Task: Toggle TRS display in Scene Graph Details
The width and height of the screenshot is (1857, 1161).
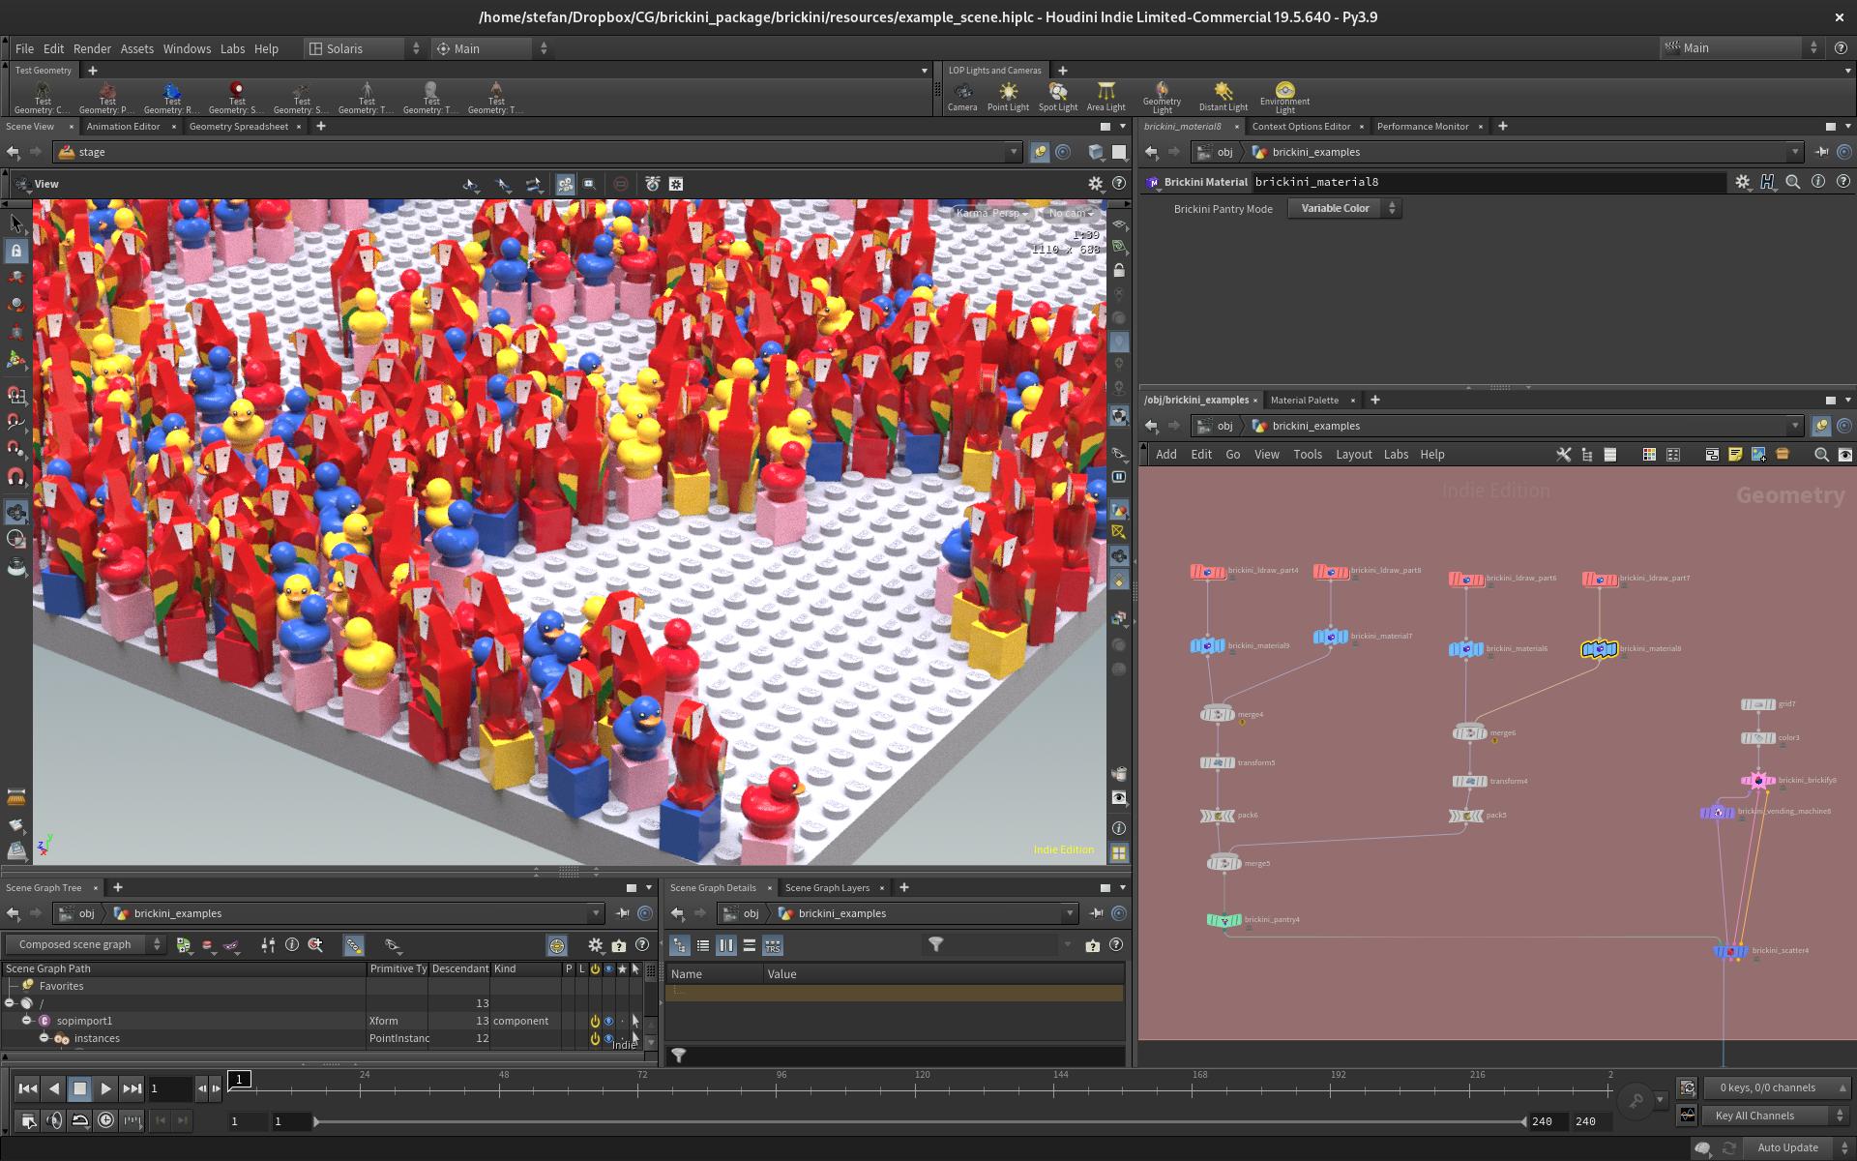Action: click(772, 946)
